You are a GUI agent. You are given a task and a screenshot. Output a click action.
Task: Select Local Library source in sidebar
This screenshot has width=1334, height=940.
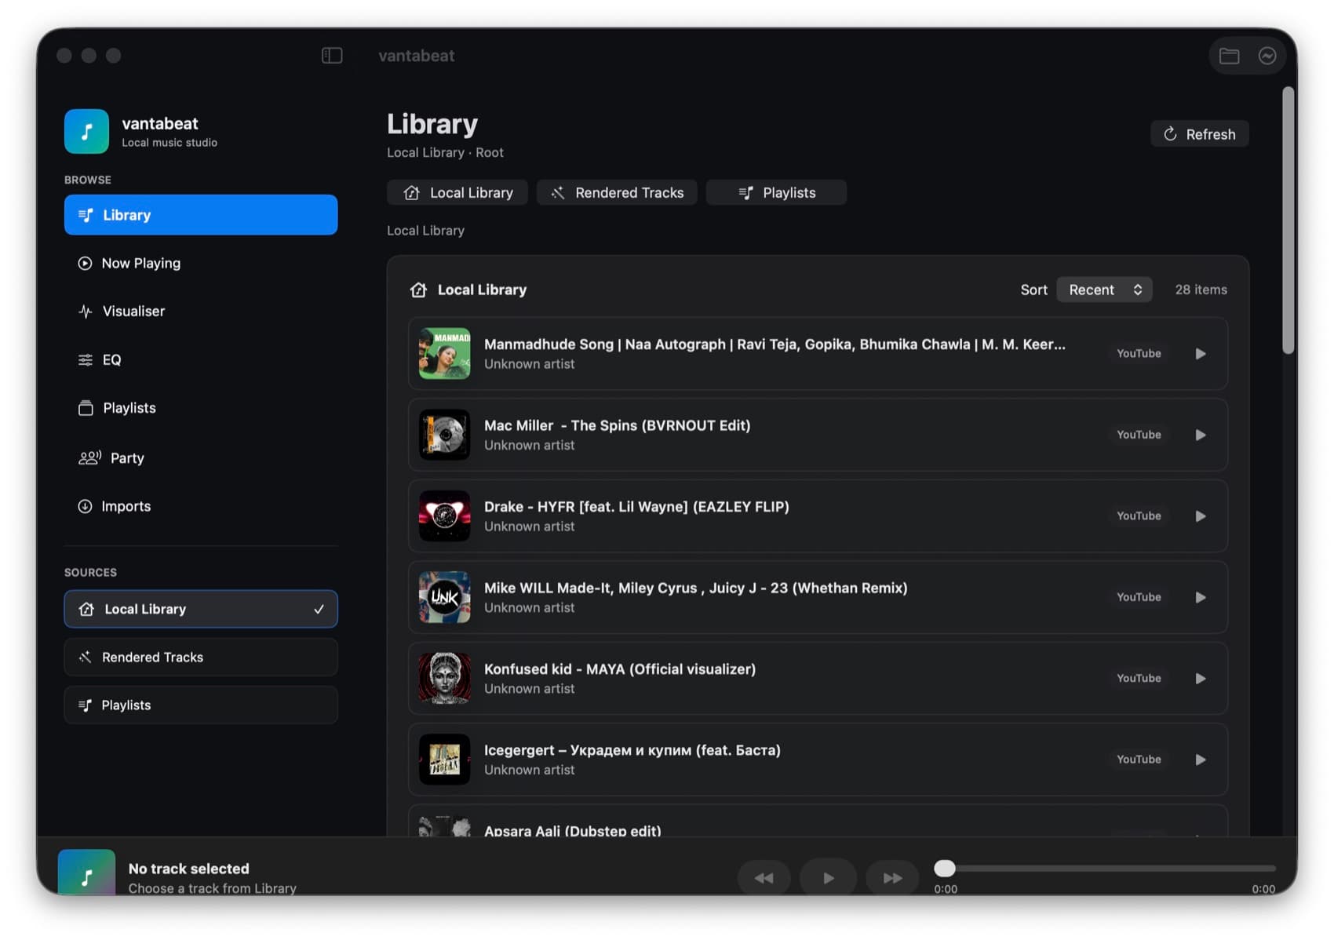[201, 609]
